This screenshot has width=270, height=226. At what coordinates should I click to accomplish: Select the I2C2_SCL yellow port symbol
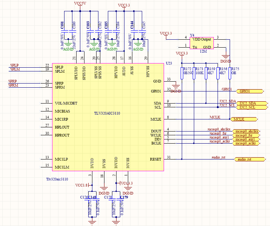(x=252, y=107)
